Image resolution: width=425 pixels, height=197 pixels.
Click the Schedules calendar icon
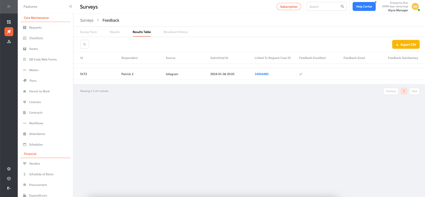click(x=25, y=145)
